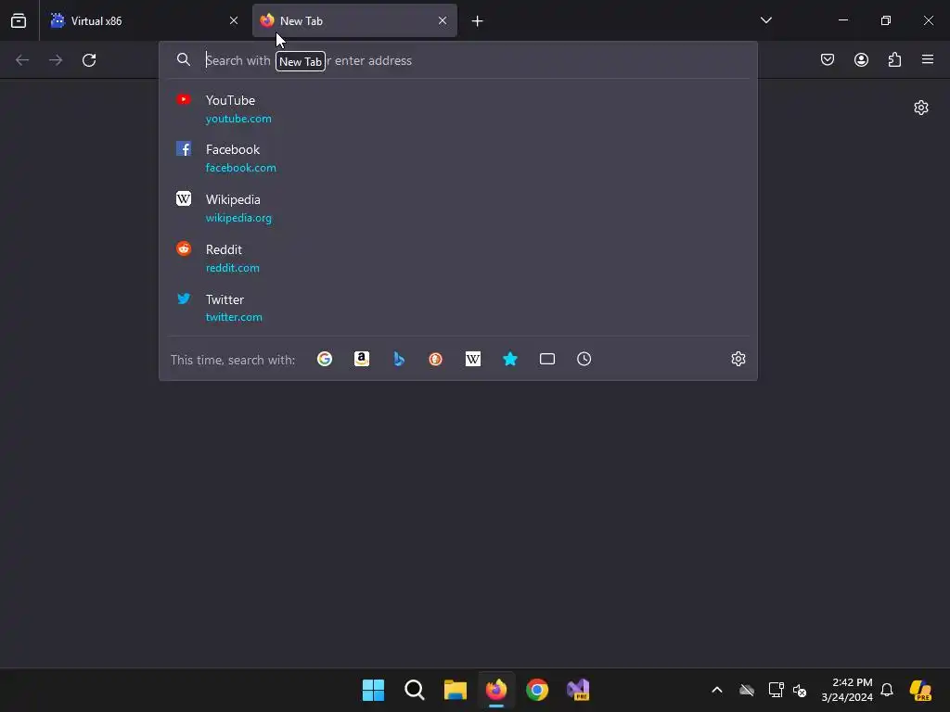Switch to the Virtual x86 tab

point(145,20)
